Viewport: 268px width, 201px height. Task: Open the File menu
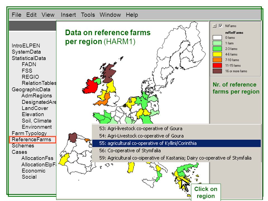tap(16, 15)
